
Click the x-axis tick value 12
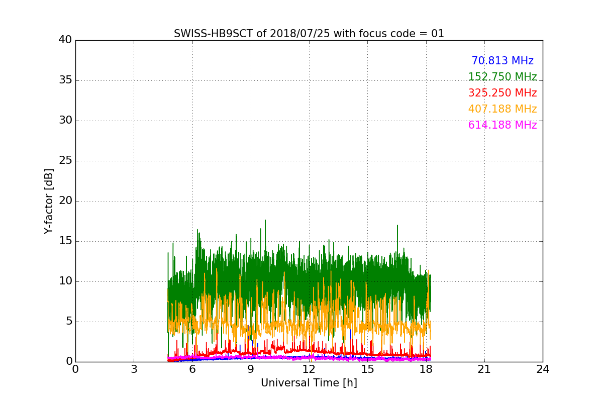pyautogui.click(x=309, y=369)
